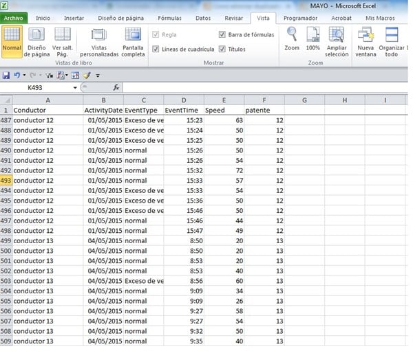Expand the Name Box dropdown
Screen dimensions: 413x351
pyautogui.click(x=75, y=88)
